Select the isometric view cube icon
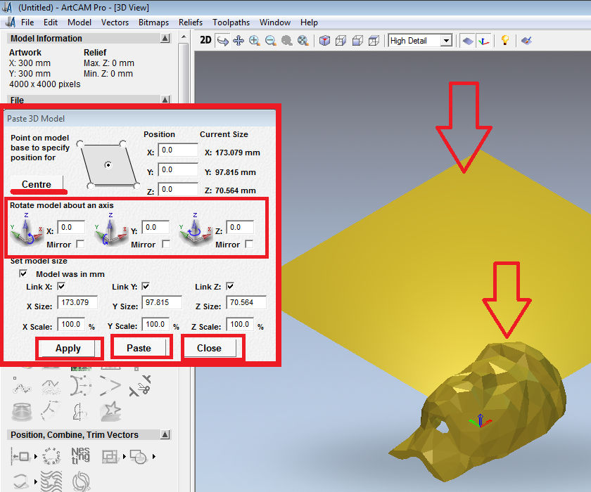Viewport: 591px width, 492px height. point(324,41)
